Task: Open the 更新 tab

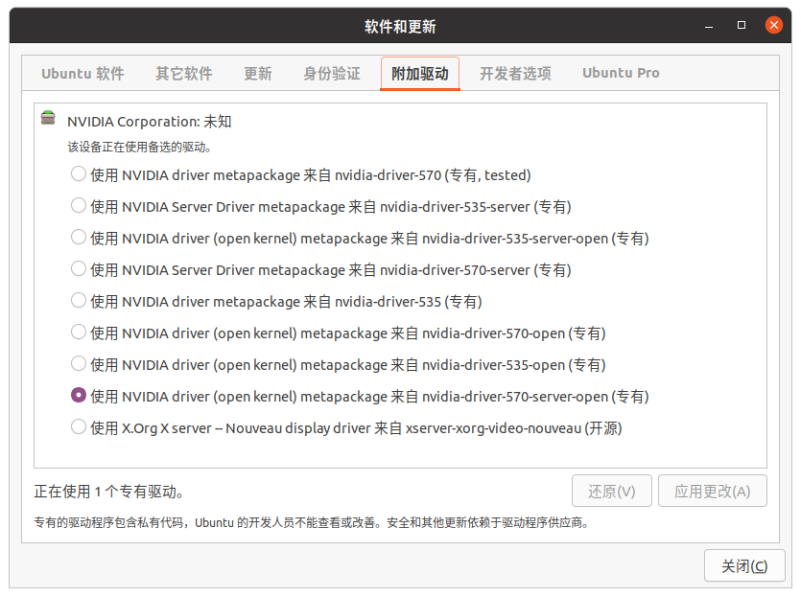Action: pos(258,74)
